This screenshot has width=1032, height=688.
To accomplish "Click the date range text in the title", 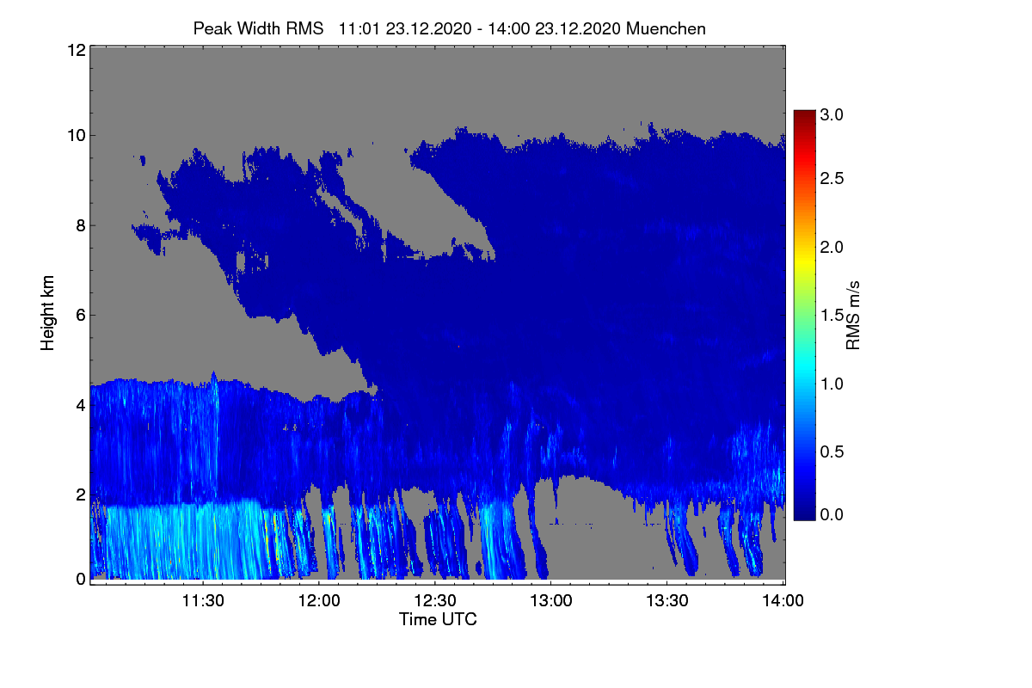I will click(481, 28).
